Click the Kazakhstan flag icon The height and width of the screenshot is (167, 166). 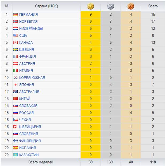tap(16, 155)
